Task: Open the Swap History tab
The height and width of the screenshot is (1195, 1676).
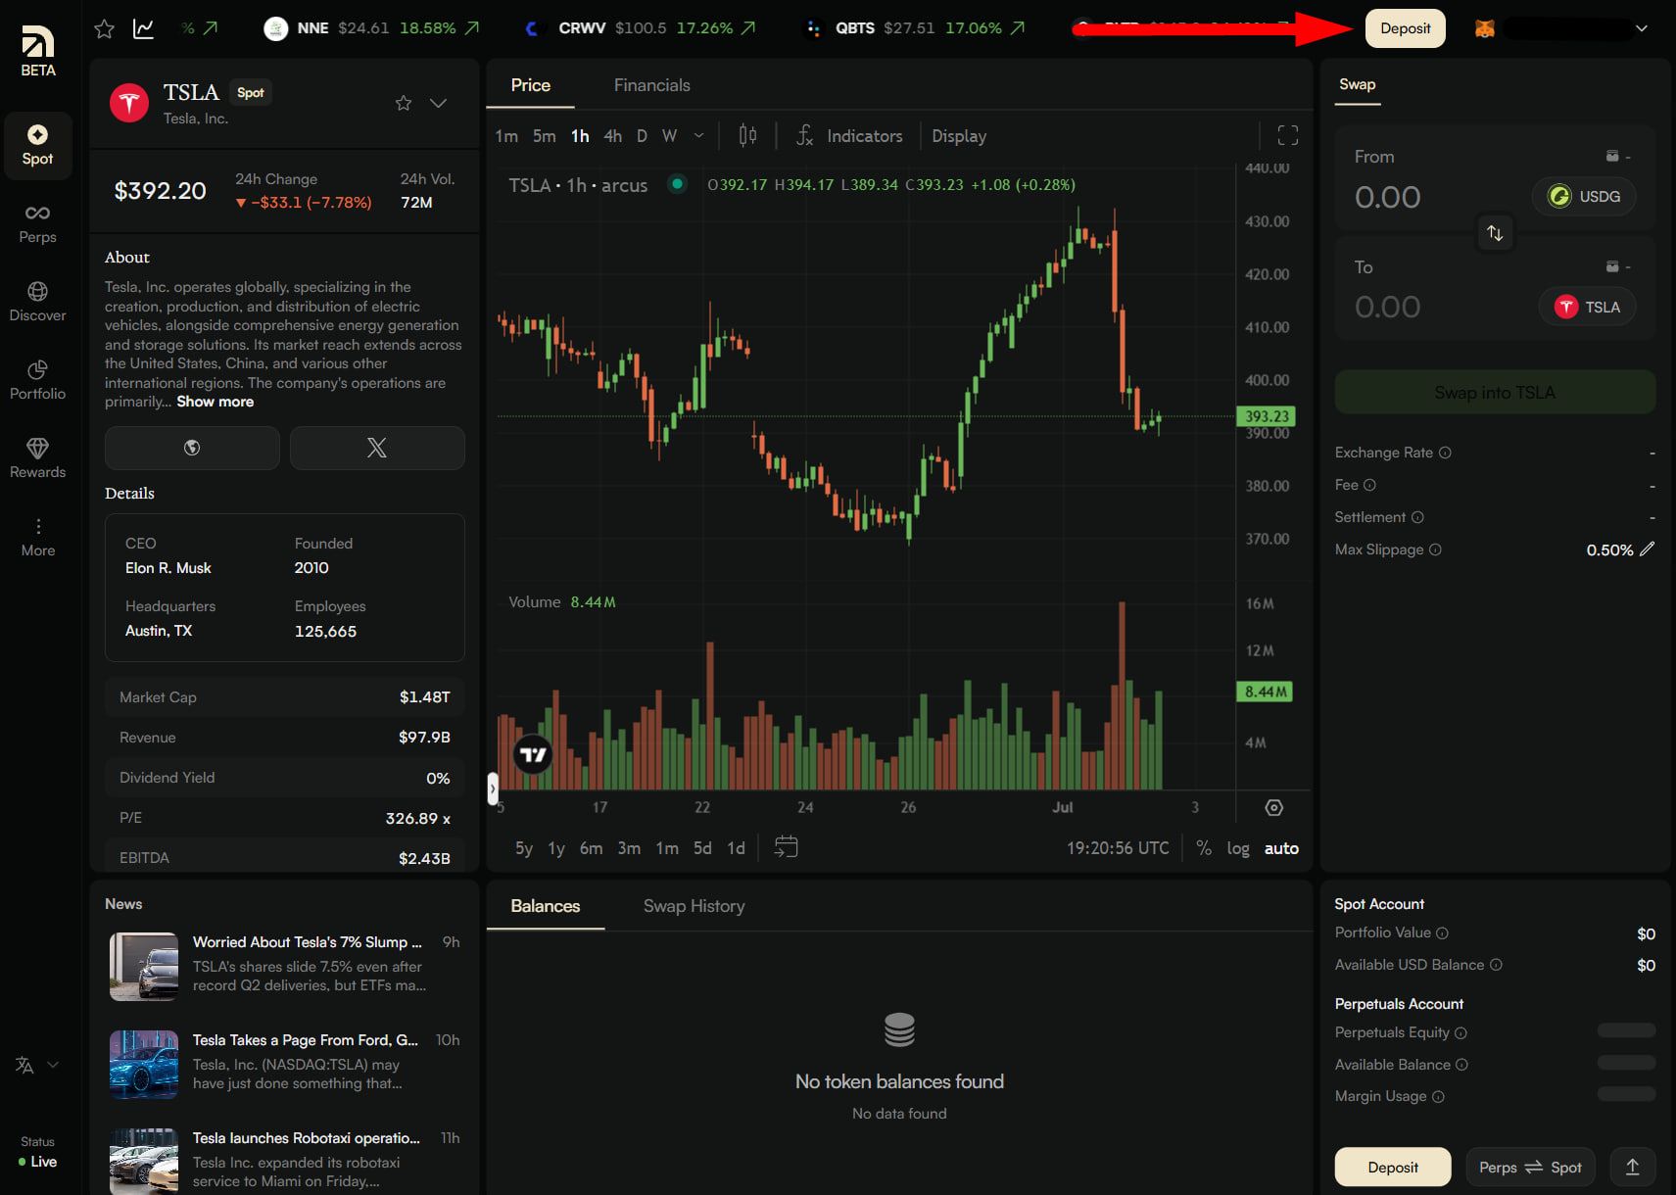Action: (694, 906)
